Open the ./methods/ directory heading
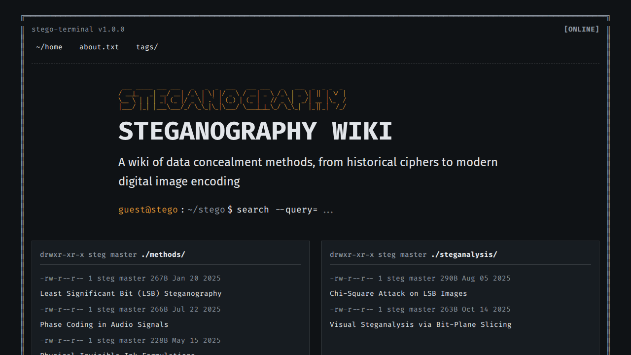Viewport: 631px width, 355px height. (x=163, y=254)
